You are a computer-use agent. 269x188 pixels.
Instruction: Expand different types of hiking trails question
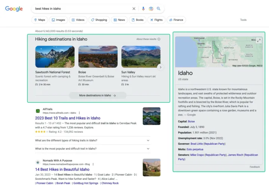(93, 140)
